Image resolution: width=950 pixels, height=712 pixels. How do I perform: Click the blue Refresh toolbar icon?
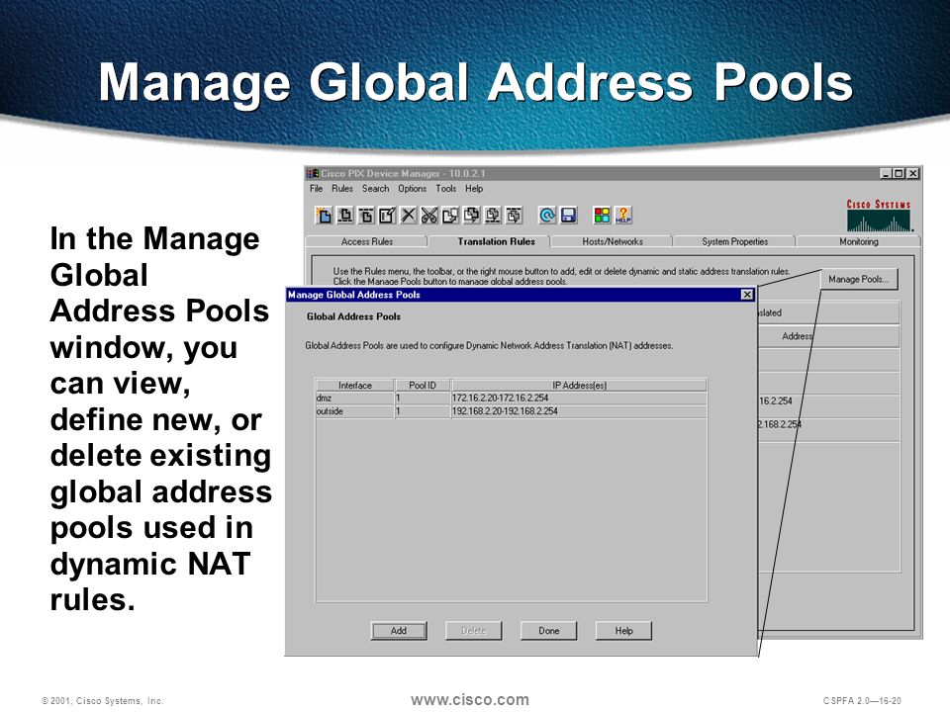click(547, 215)
